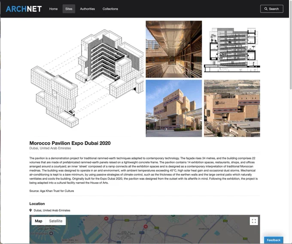The width and height of the screenshot is (292, 244).
Task: Open the section drawing thumbnail
Action: coord(232,49)
